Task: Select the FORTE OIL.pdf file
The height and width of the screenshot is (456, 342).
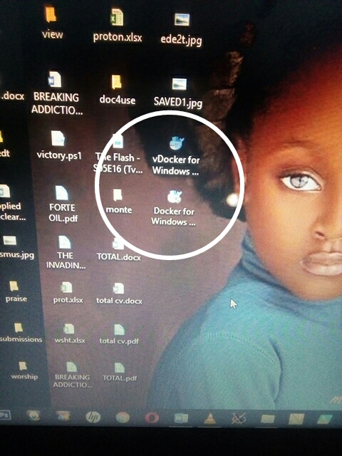Action: click(62, 204)
